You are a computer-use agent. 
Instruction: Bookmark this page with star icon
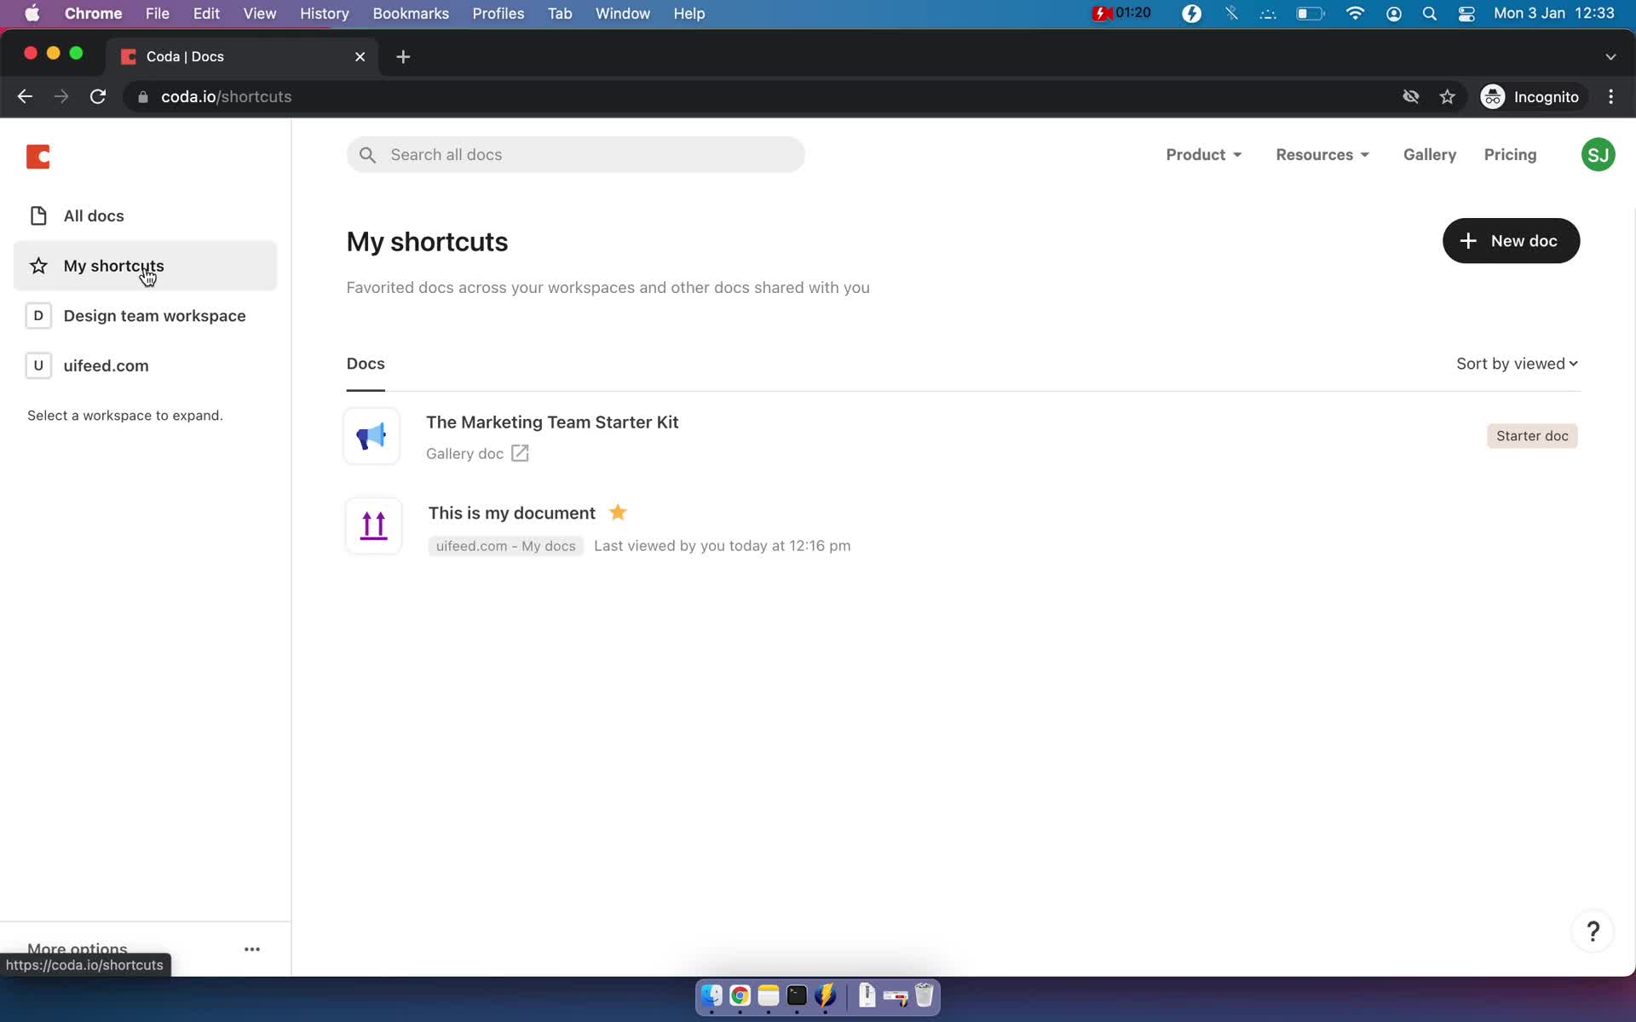(x=1447, y=97)
